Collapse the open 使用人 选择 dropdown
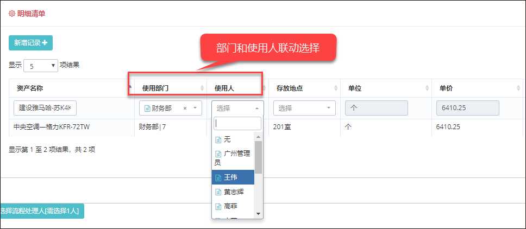 [238, 108]
